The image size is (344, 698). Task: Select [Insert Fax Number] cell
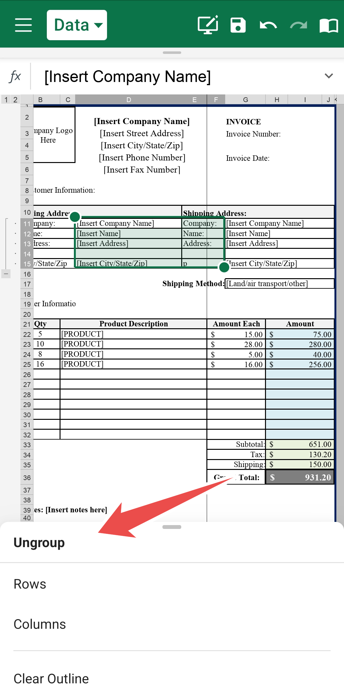coord(142,170)
